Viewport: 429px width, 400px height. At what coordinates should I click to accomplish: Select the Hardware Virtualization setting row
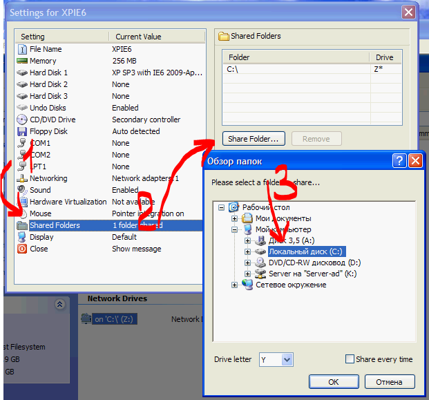(x=109, y=202)
